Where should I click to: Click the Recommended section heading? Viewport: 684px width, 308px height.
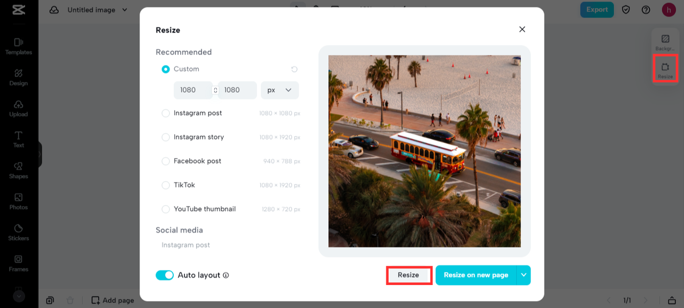pyautogui.click(x=183, y=52)
